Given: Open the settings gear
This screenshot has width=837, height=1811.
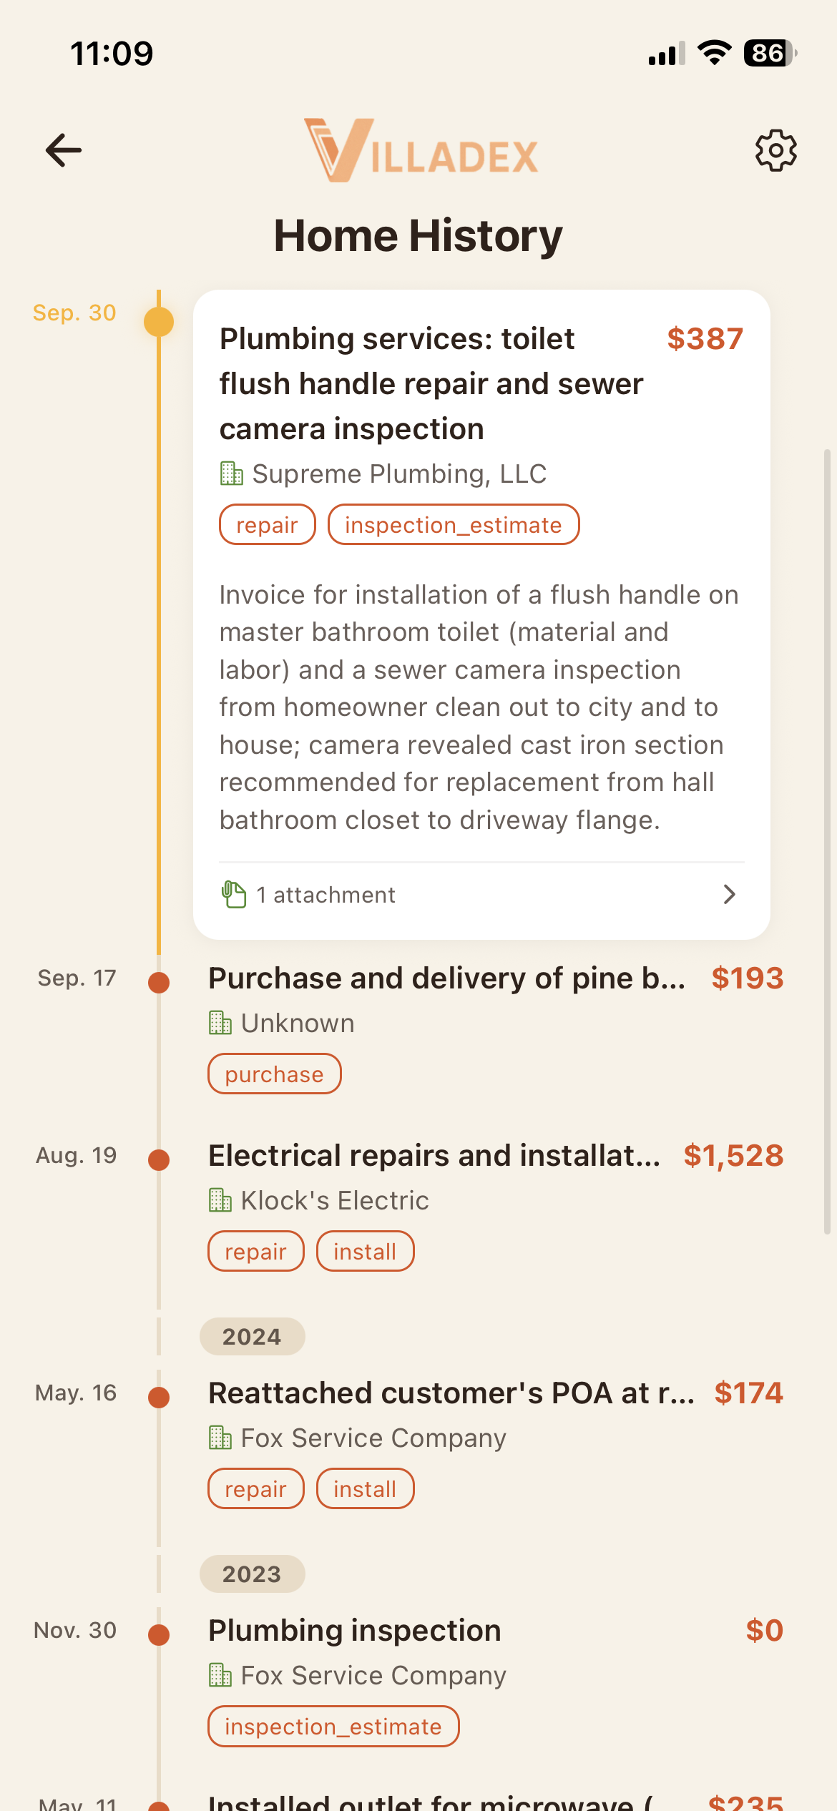Looking at the screenshot, I should click(776, 149).
